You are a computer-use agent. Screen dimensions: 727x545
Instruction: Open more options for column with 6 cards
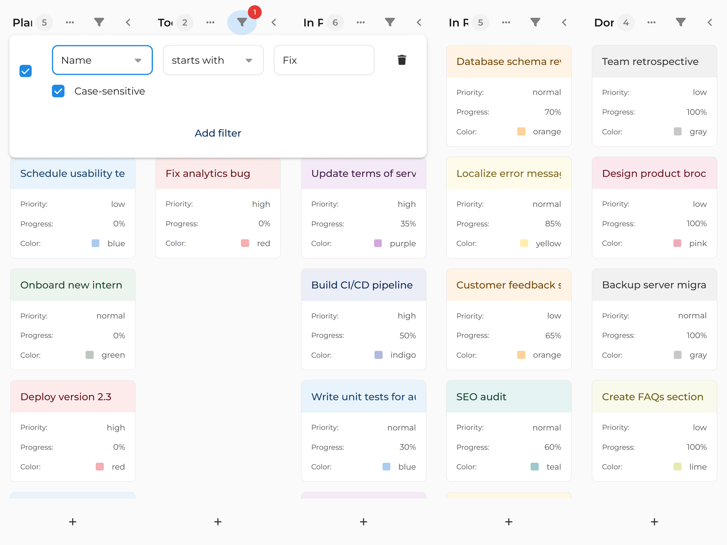(x=361, y=22)
